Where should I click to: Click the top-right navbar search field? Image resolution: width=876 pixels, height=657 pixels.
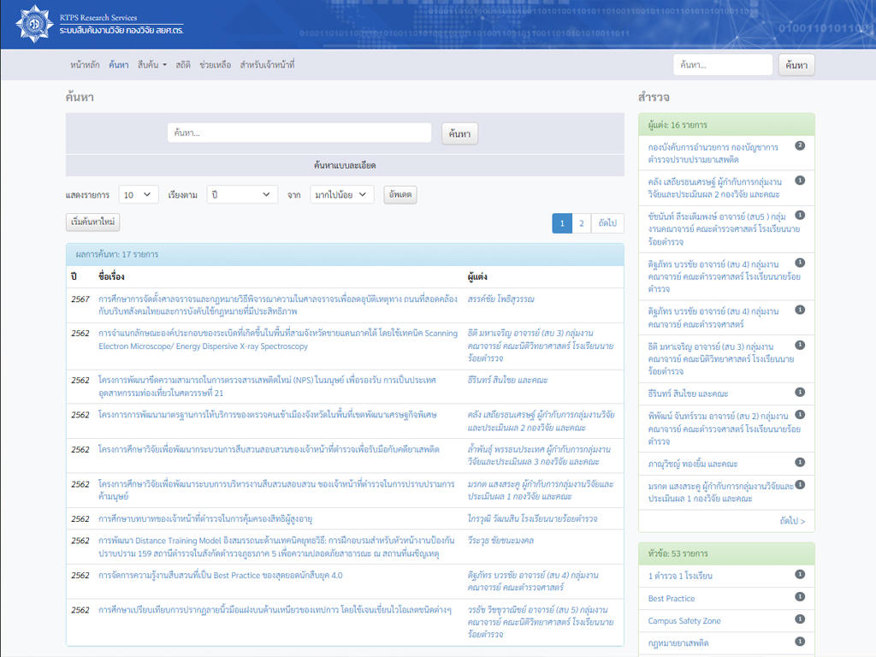pyautogui.click(x=722, y=65)
